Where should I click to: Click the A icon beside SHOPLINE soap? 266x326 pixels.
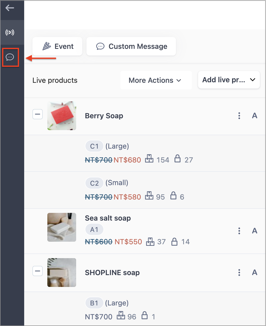tap(254, 273)
